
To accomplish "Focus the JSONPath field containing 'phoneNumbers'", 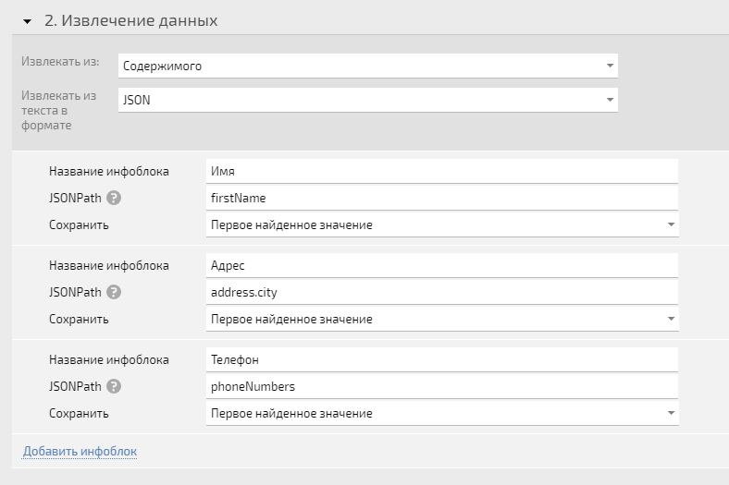I will pyautogui.click(x=442, y=386).
